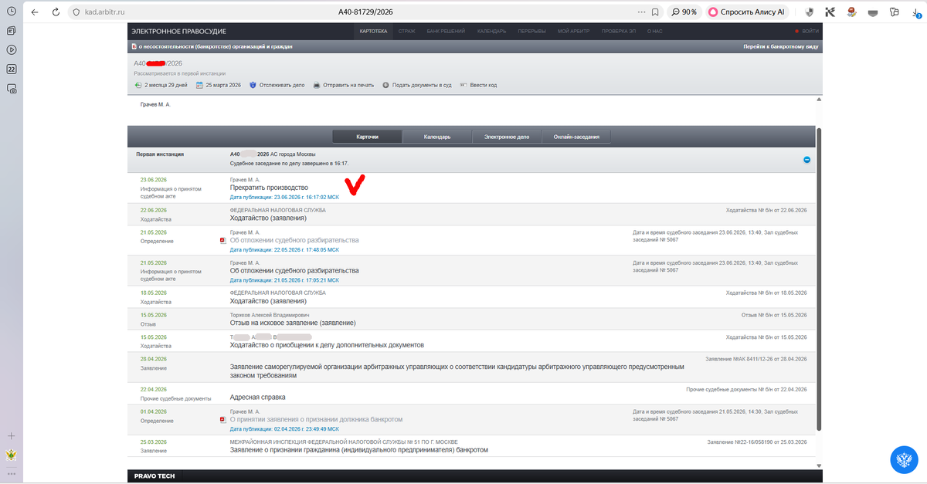The image size is (927, 484).
Task: Select the Электронное дело tab
Action: point(507,137)
